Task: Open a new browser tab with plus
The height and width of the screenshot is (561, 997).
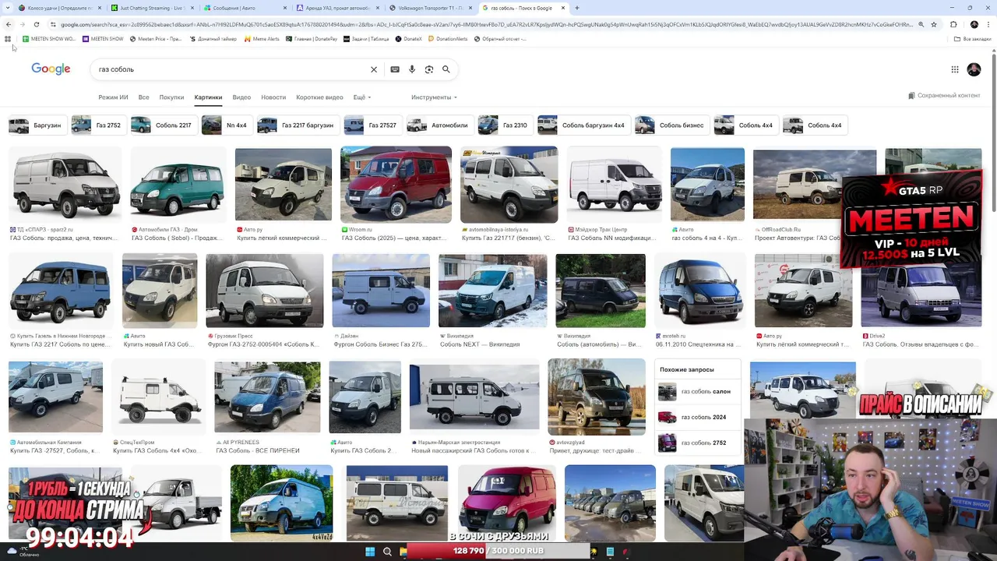Action: point(576,8)
